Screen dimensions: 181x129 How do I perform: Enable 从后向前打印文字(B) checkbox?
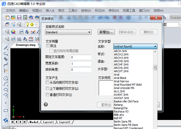click(47, 82)
